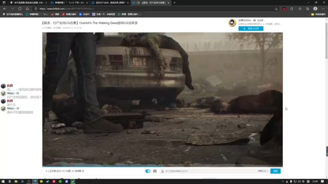The width and height of the screenshot is (328, 184).
Task: Open danmaku settings icon
Action: [155, 171]
